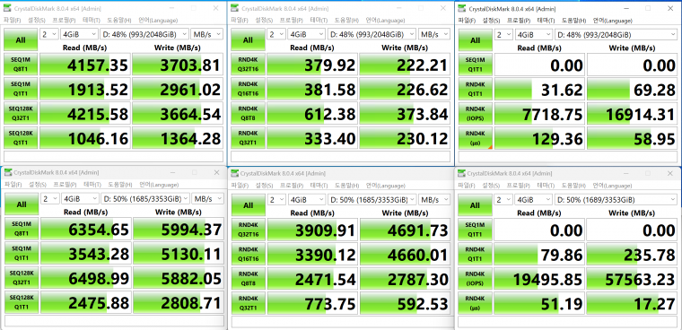The width and height of the screenshot is (682, 330).
Task: Open 언어(Language) menu in window showing 7718.75
Action: coord(612,20)
